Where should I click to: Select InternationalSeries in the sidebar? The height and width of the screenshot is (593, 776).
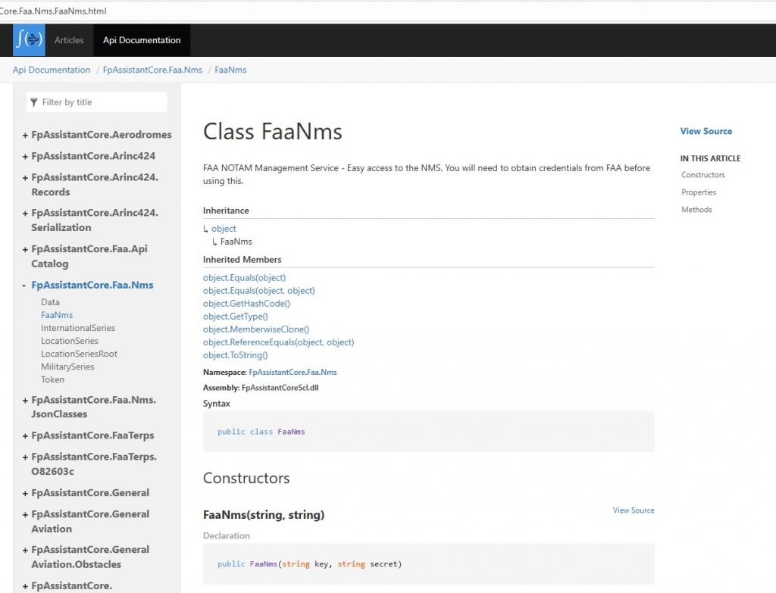click(77, 328)
